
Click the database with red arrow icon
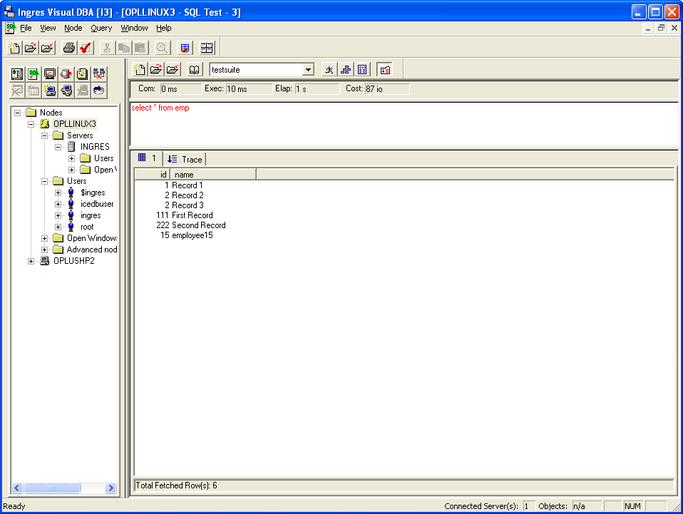click(x=66, y=74)
